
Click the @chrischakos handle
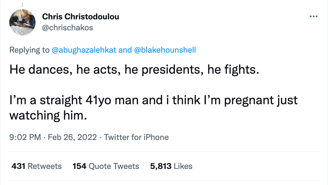68,28
